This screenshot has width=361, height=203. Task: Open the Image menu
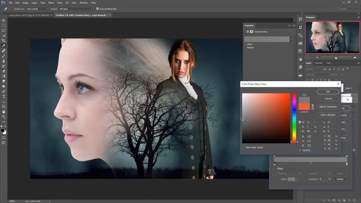click(25, 3)
